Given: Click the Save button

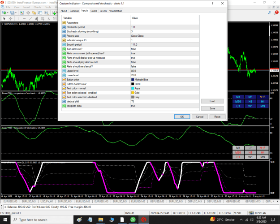Looking at the screenshot, I should (x=212, y=108).
